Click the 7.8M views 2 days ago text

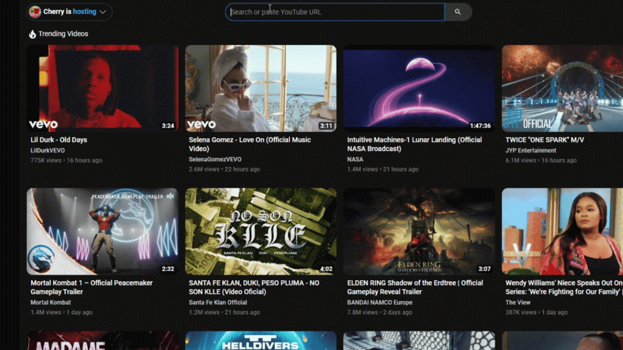380,312
